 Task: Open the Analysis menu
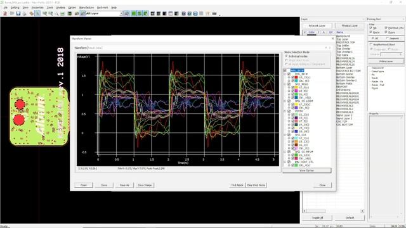click(x=61, y=8)
